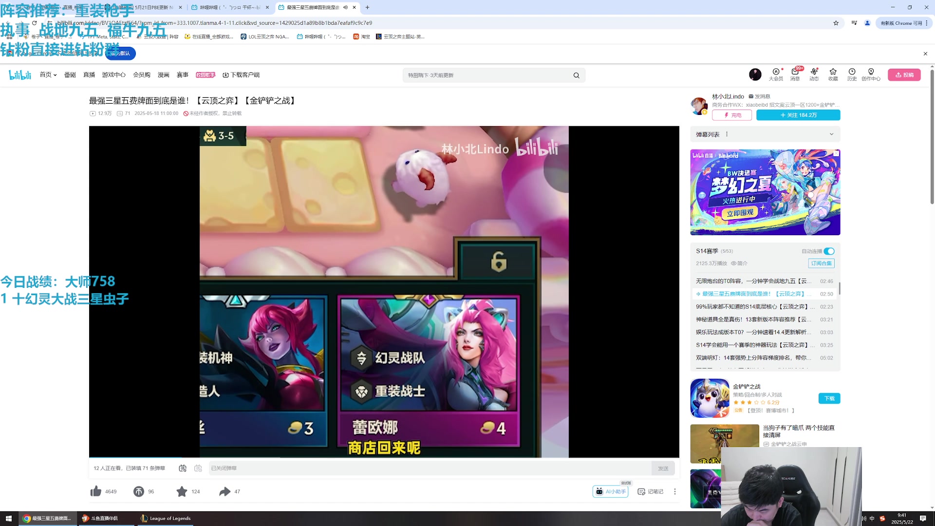935x526 pixels.
Task: Click the browser address bar
Action: [438, 23]
